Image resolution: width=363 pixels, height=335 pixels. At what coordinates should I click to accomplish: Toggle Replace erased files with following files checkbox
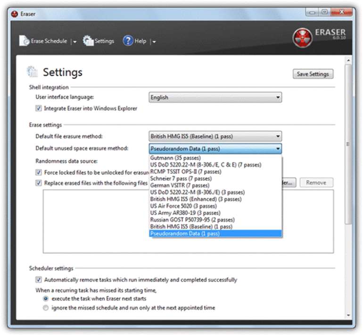(x=39, y=183)
